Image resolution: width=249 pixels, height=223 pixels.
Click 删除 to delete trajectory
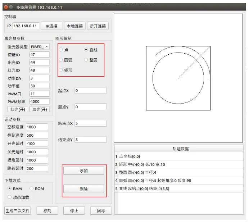(83, 189)
